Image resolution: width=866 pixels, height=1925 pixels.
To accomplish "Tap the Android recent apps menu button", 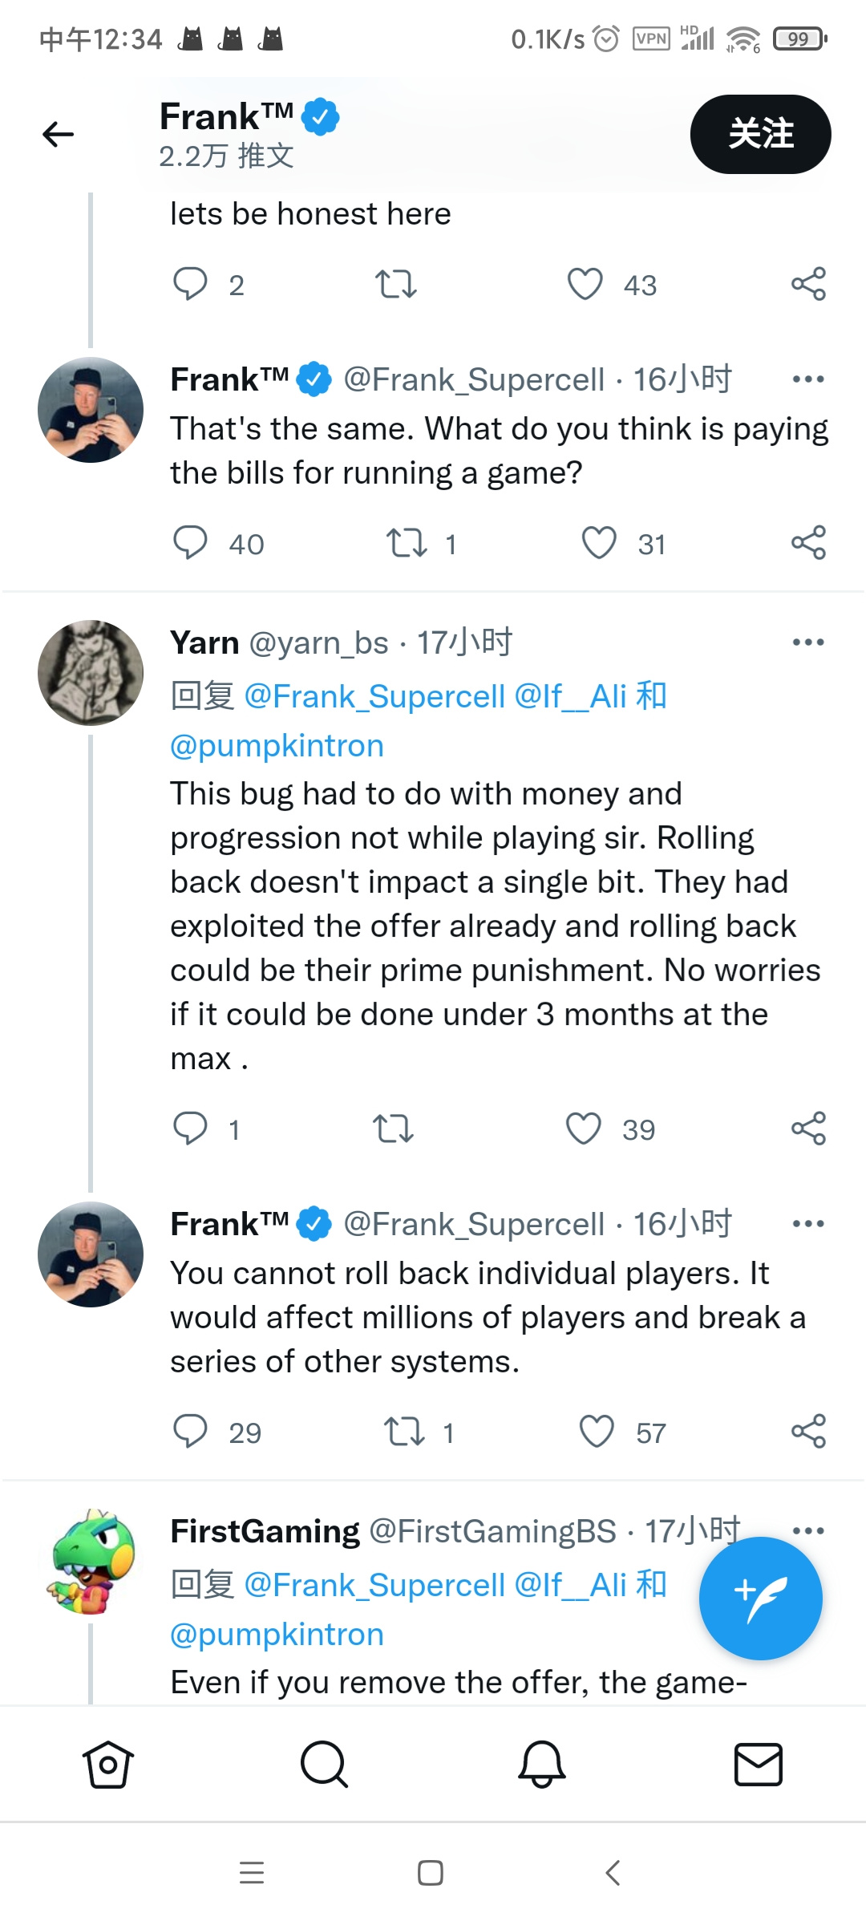I will point(252,1873).
